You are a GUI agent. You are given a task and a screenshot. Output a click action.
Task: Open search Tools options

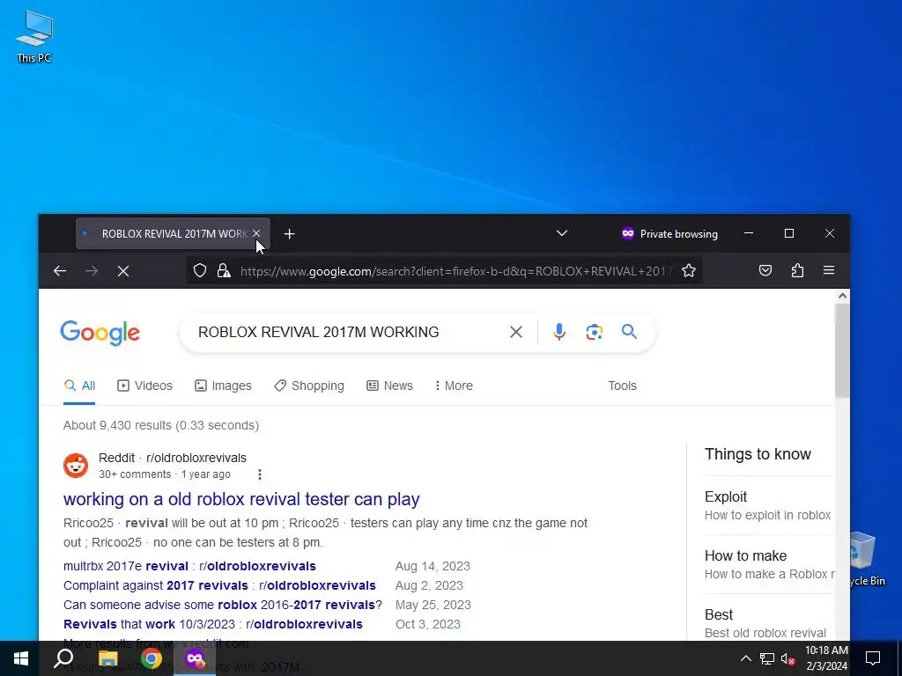[x=622, y=386]
